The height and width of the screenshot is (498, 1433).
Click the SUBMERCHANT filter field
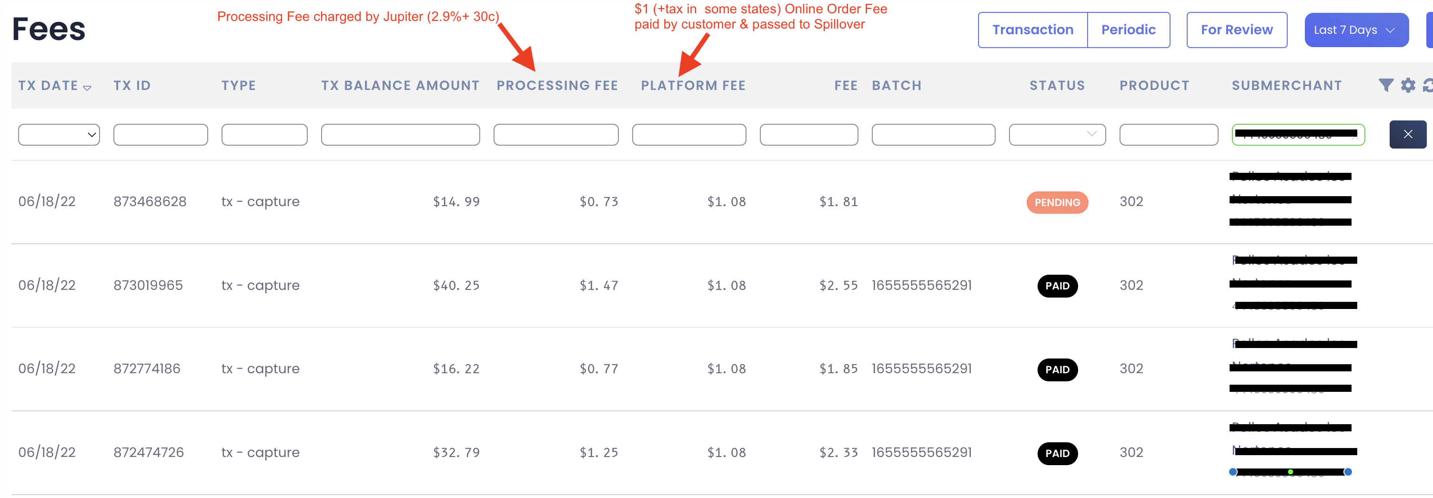click(1298, 135)
